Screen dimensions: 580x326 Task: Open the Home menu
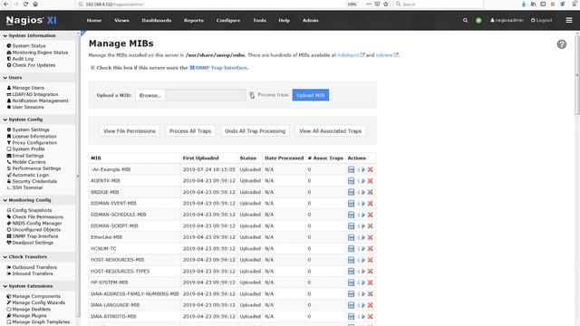point(94,20)
